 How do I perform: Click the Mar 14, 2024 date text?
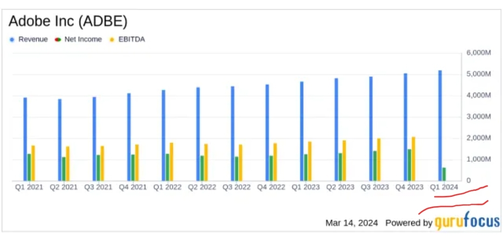352,223
